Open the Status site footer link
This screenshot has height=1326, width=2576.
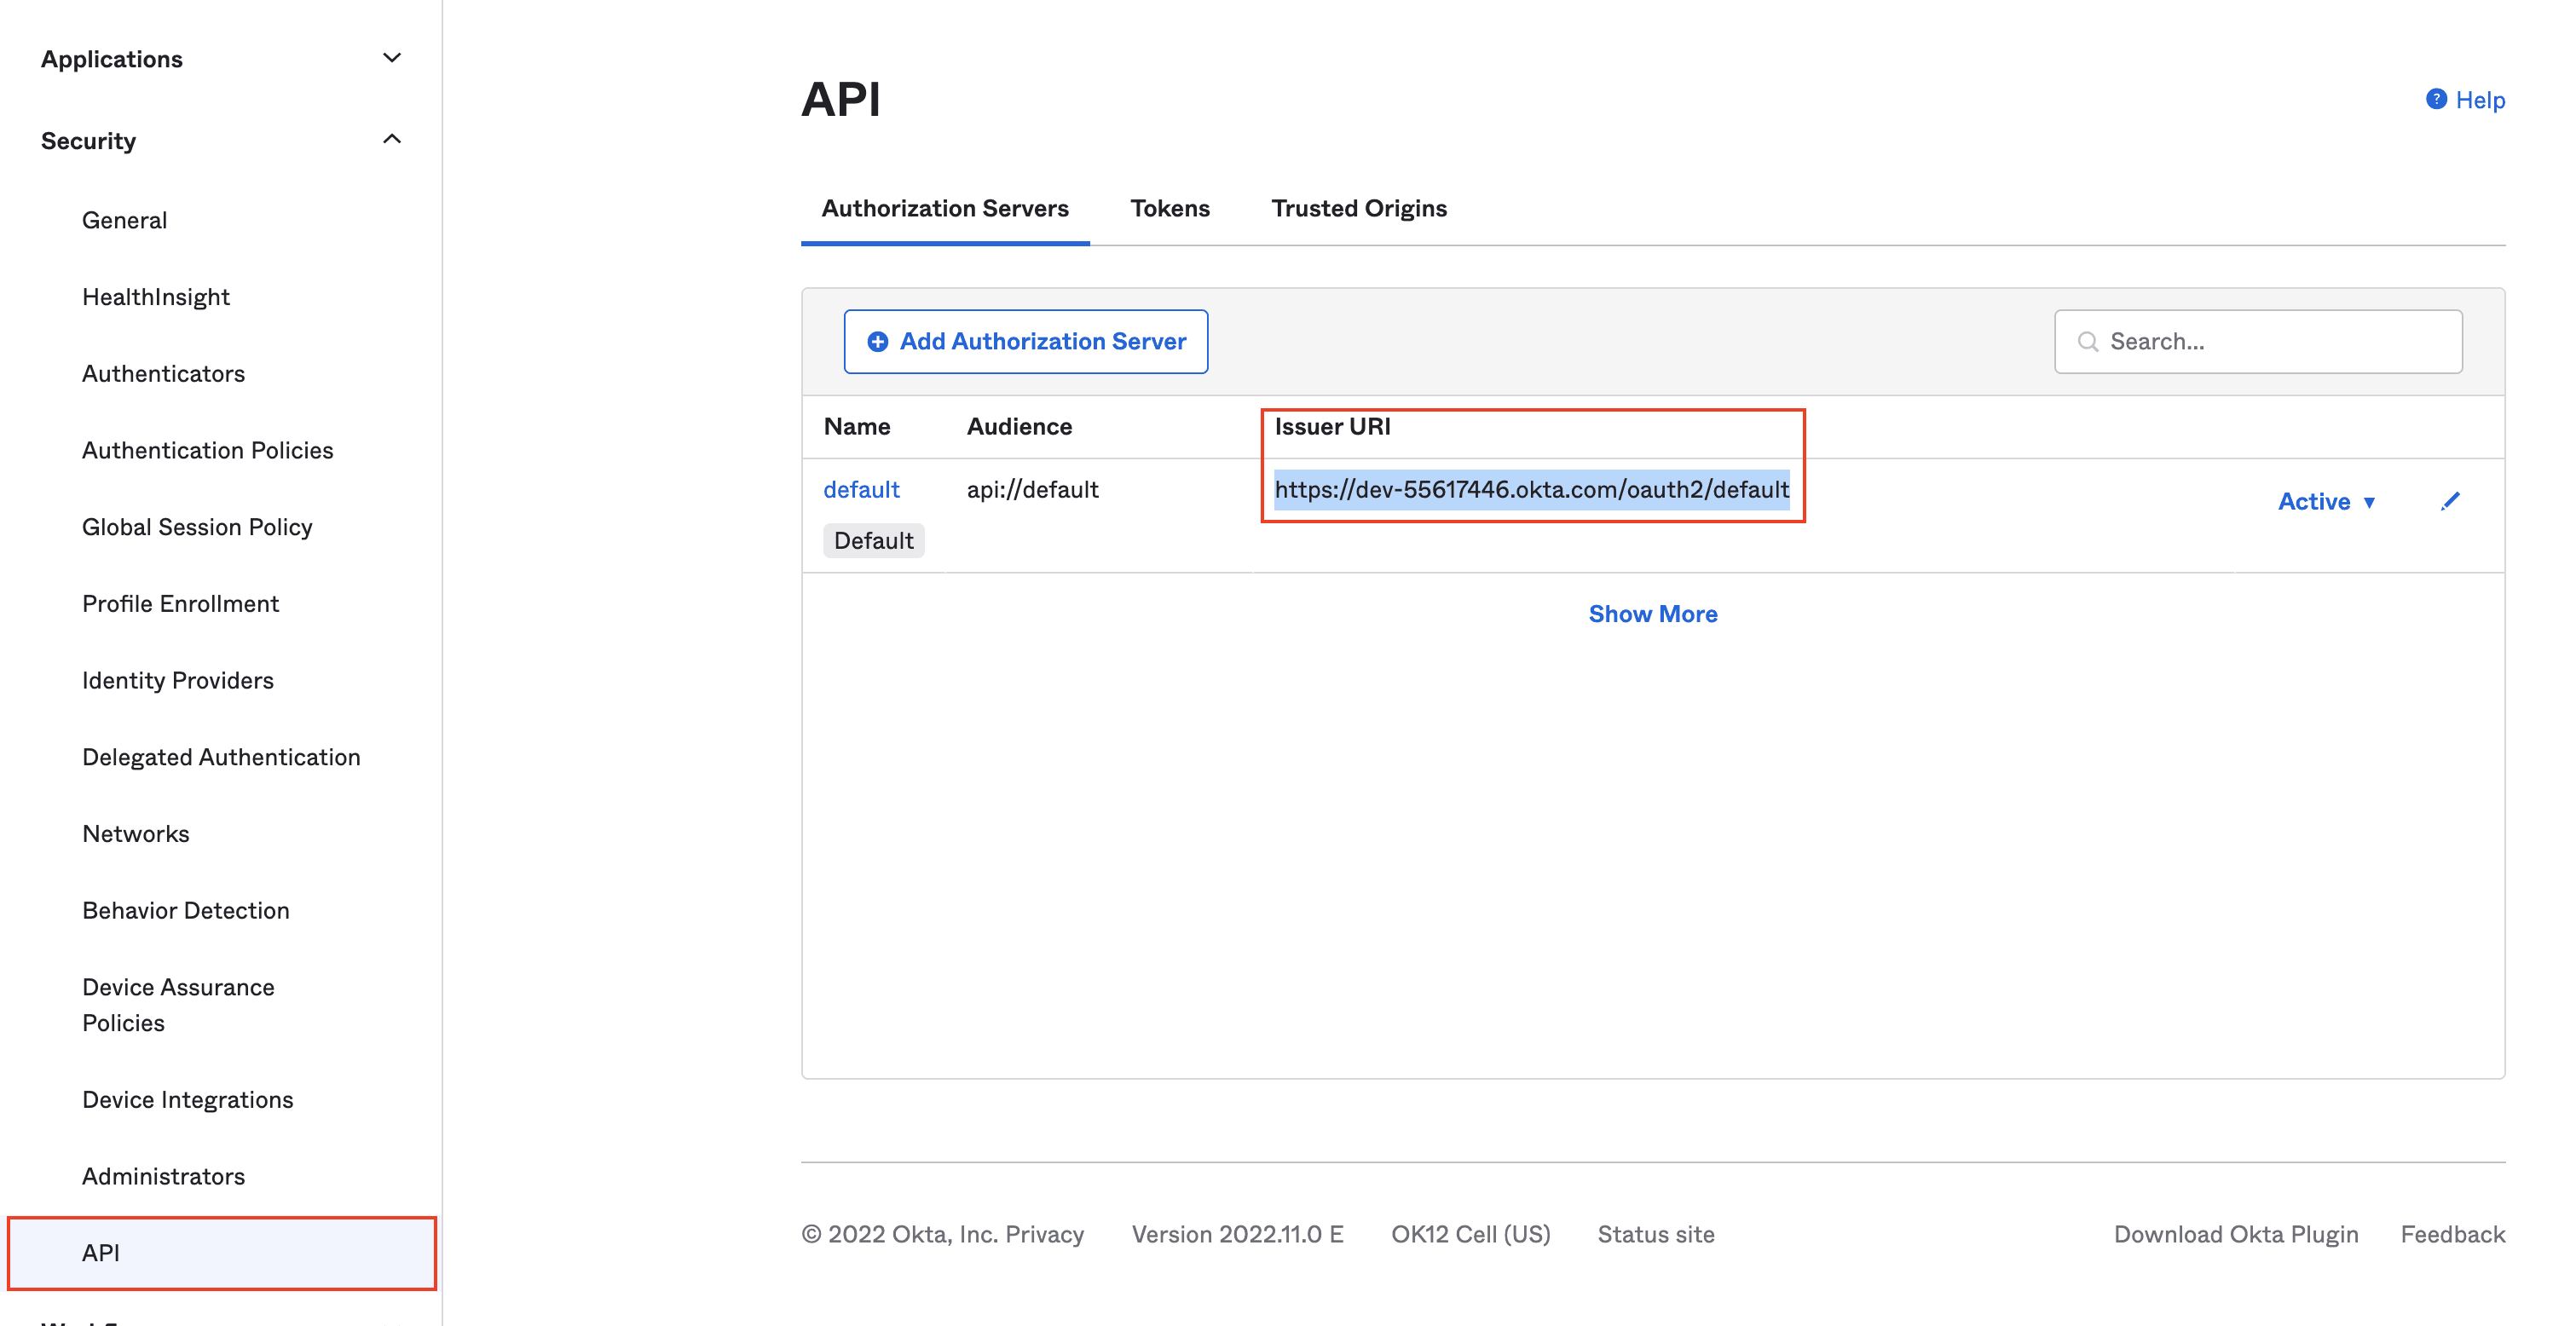point(1655,1234)
